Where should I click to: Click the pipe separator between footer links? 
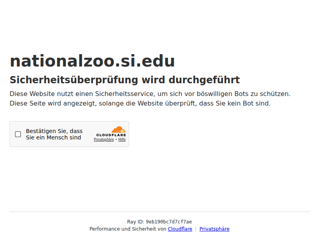pyautogui.click(x=196, y=229)
